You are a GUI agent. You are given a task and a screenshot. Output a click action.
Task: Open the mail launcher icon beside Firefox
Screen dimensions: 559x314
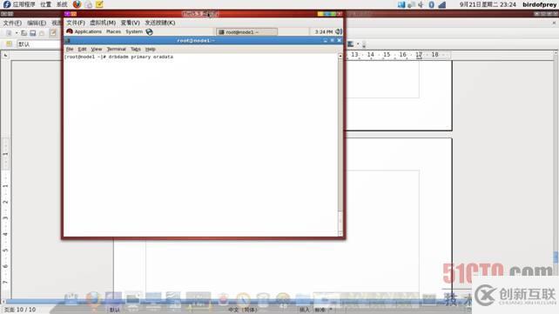[89, 4]
